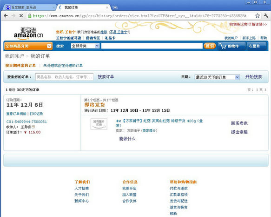Click the 购物免运费!了解详情>> banner link
The image size is (271, 217).
pos(248,24)
